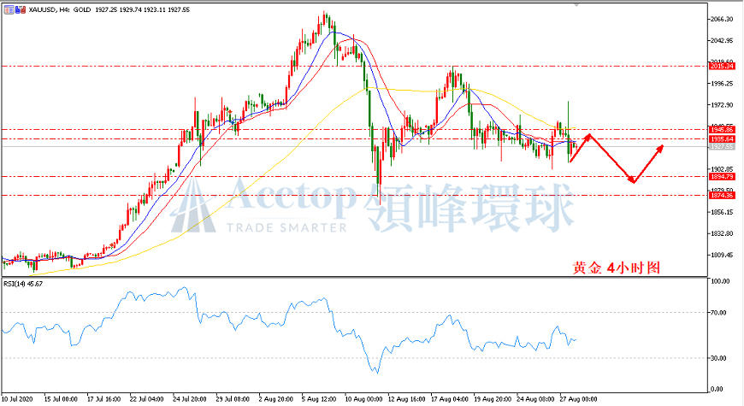Click the 5 Aug 12:00 date label
The width and height of the screenshot is (744, 406).
click(319, 399)
